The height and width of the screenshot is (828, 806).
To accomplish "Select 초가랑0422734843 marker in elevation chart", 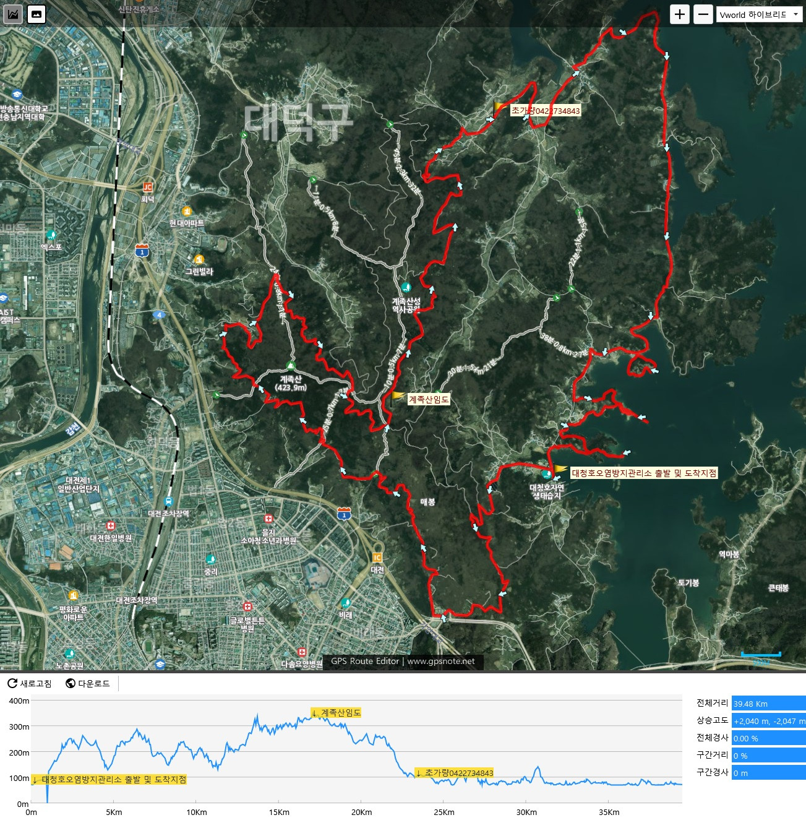I will coord(455,773).
